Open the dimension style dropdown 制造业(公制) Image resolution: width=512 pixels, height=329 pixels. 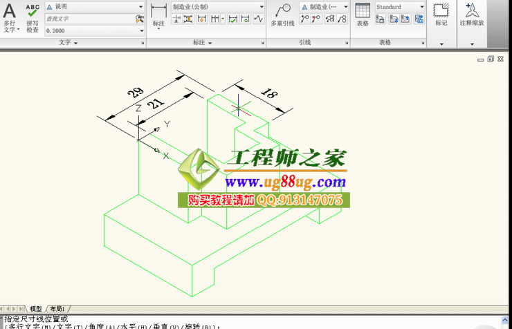pyautogui.click(x=217, y=7)
